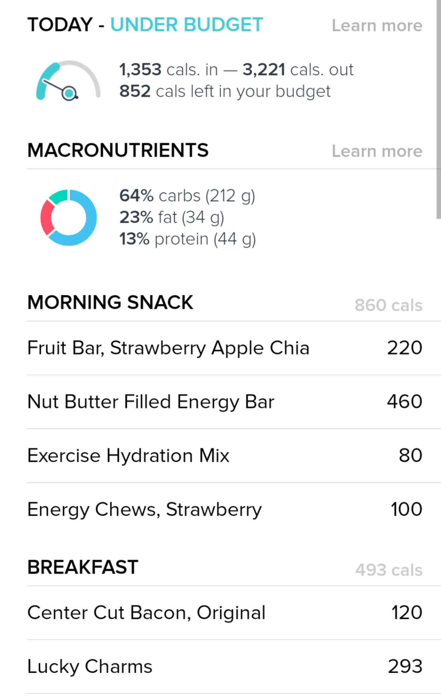
Task: Tap the macronutrients donut chart
Action: pos(68,217)
